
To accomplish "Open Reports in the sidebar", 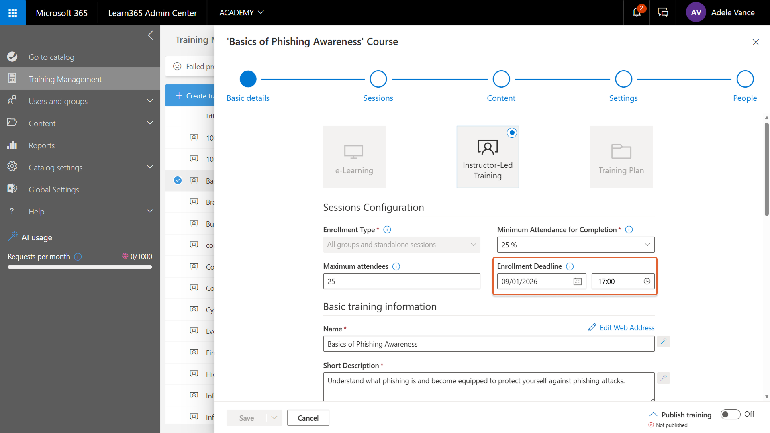I will click(41, 145).
